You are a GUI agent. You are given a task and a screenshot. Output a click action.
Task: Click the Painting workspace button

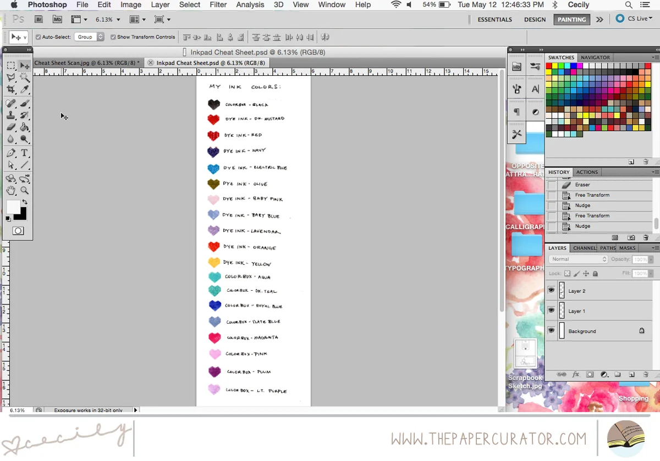(572, 19)
